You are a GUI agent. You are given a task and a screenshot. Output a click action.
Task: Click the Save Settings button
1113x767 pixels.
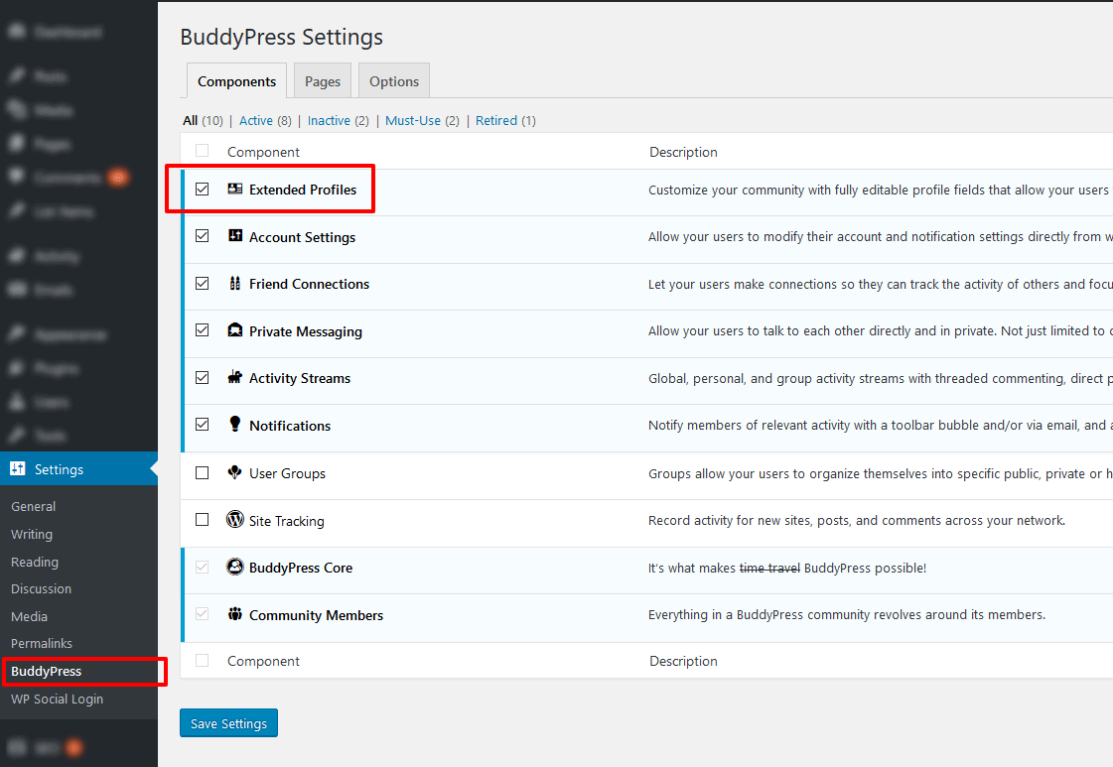coord(228,723)
